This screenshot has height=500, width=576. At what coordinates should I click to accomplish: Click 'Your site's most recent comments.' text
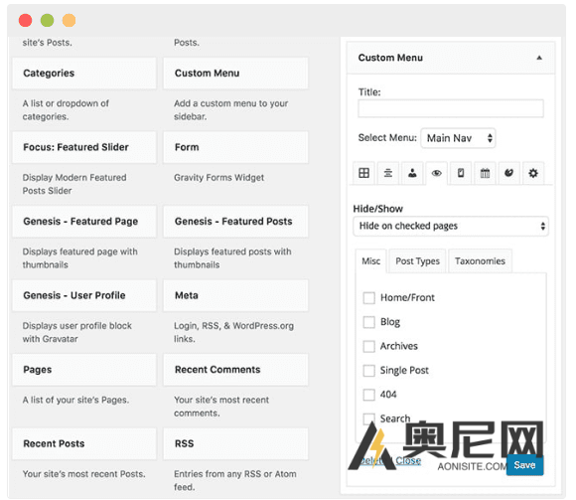221,407
